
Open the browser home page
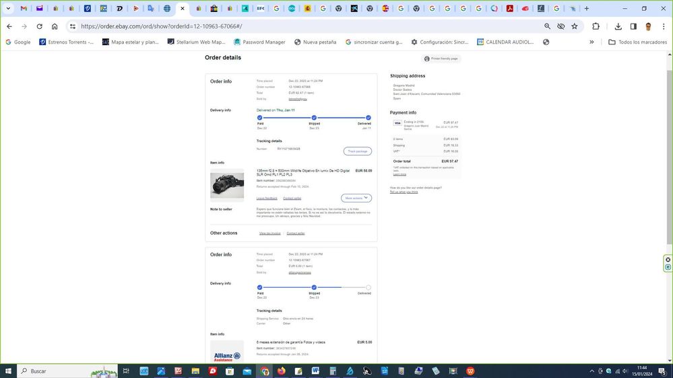pyautogui.click(x=55, y=26)
